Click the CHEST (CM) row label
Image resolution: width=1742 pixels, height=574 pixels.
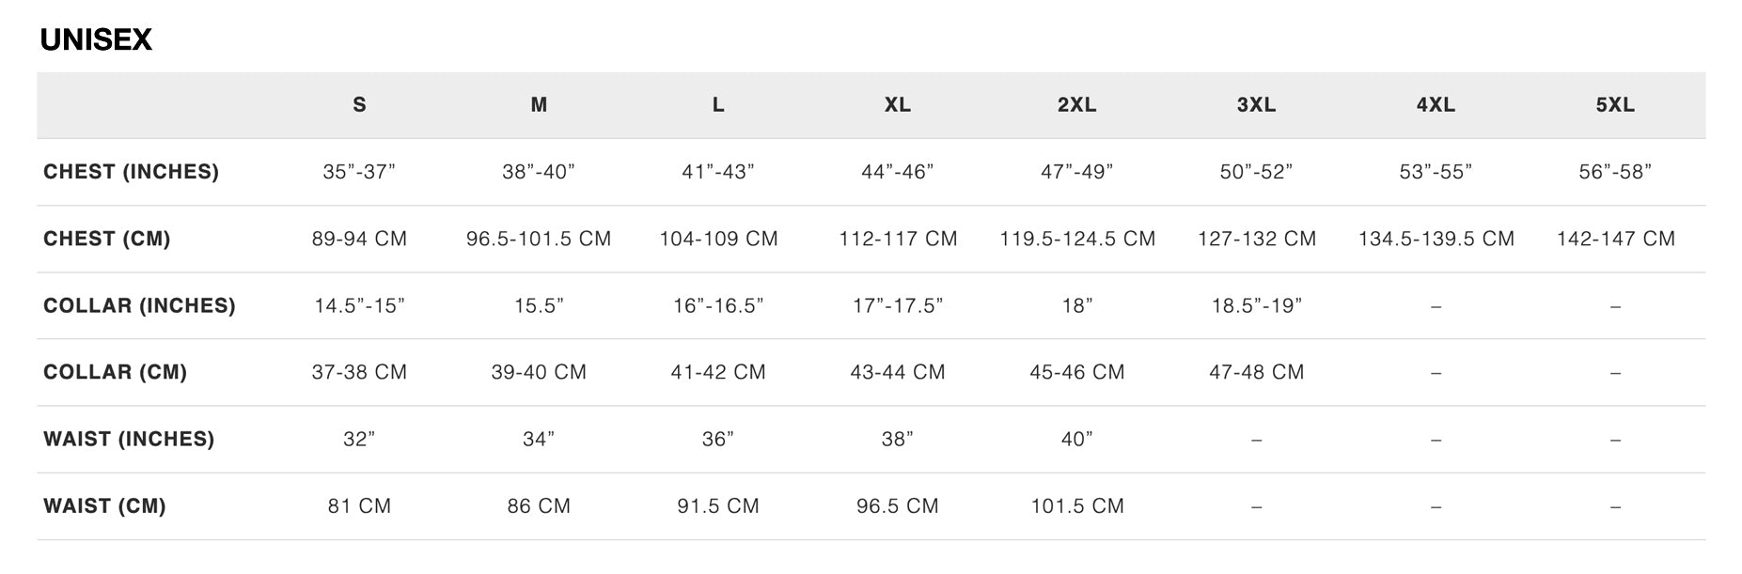point(107,239)
